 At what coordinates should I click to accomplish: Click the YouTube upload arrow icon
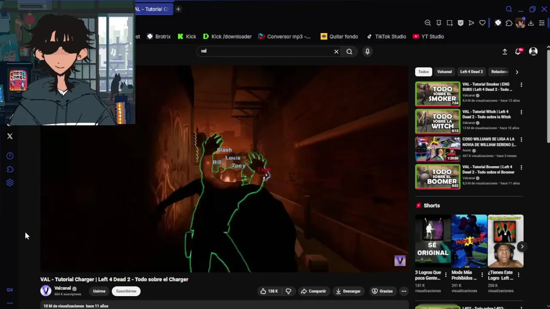click(x=505, y=51)
